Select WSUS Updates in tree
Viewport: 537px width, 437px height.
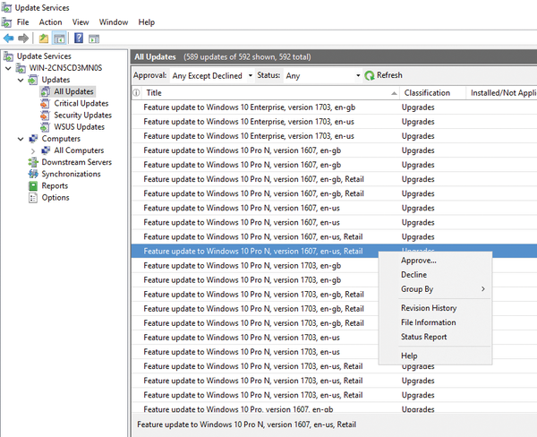pos(79,127)
